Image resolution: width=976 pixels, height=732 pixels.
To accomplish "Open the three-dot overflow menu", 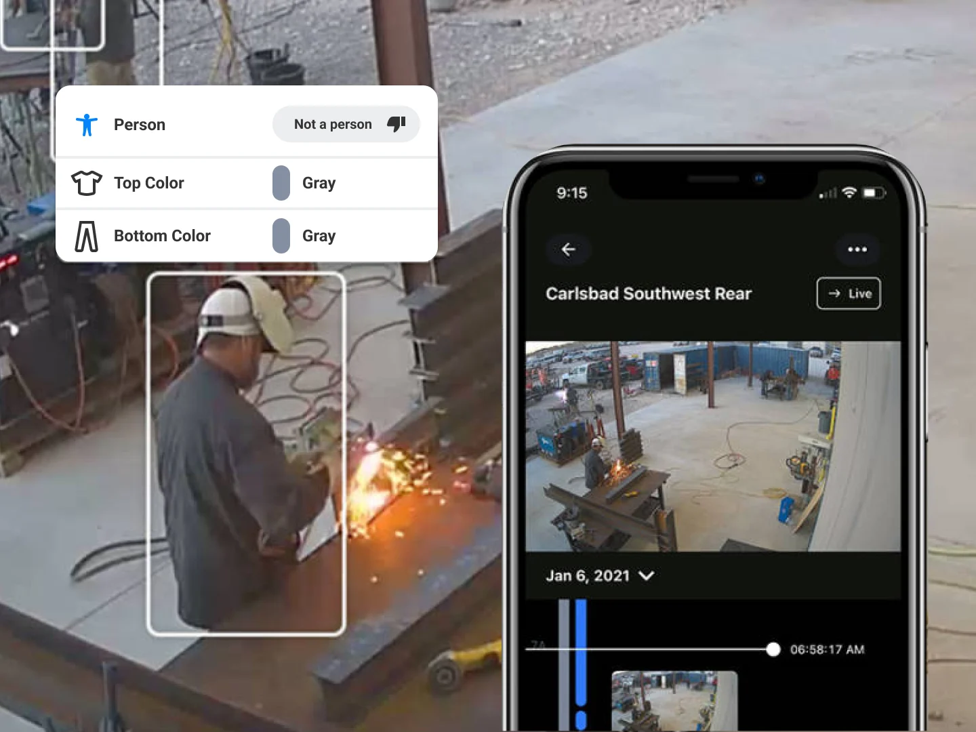I will click(857, 249).
